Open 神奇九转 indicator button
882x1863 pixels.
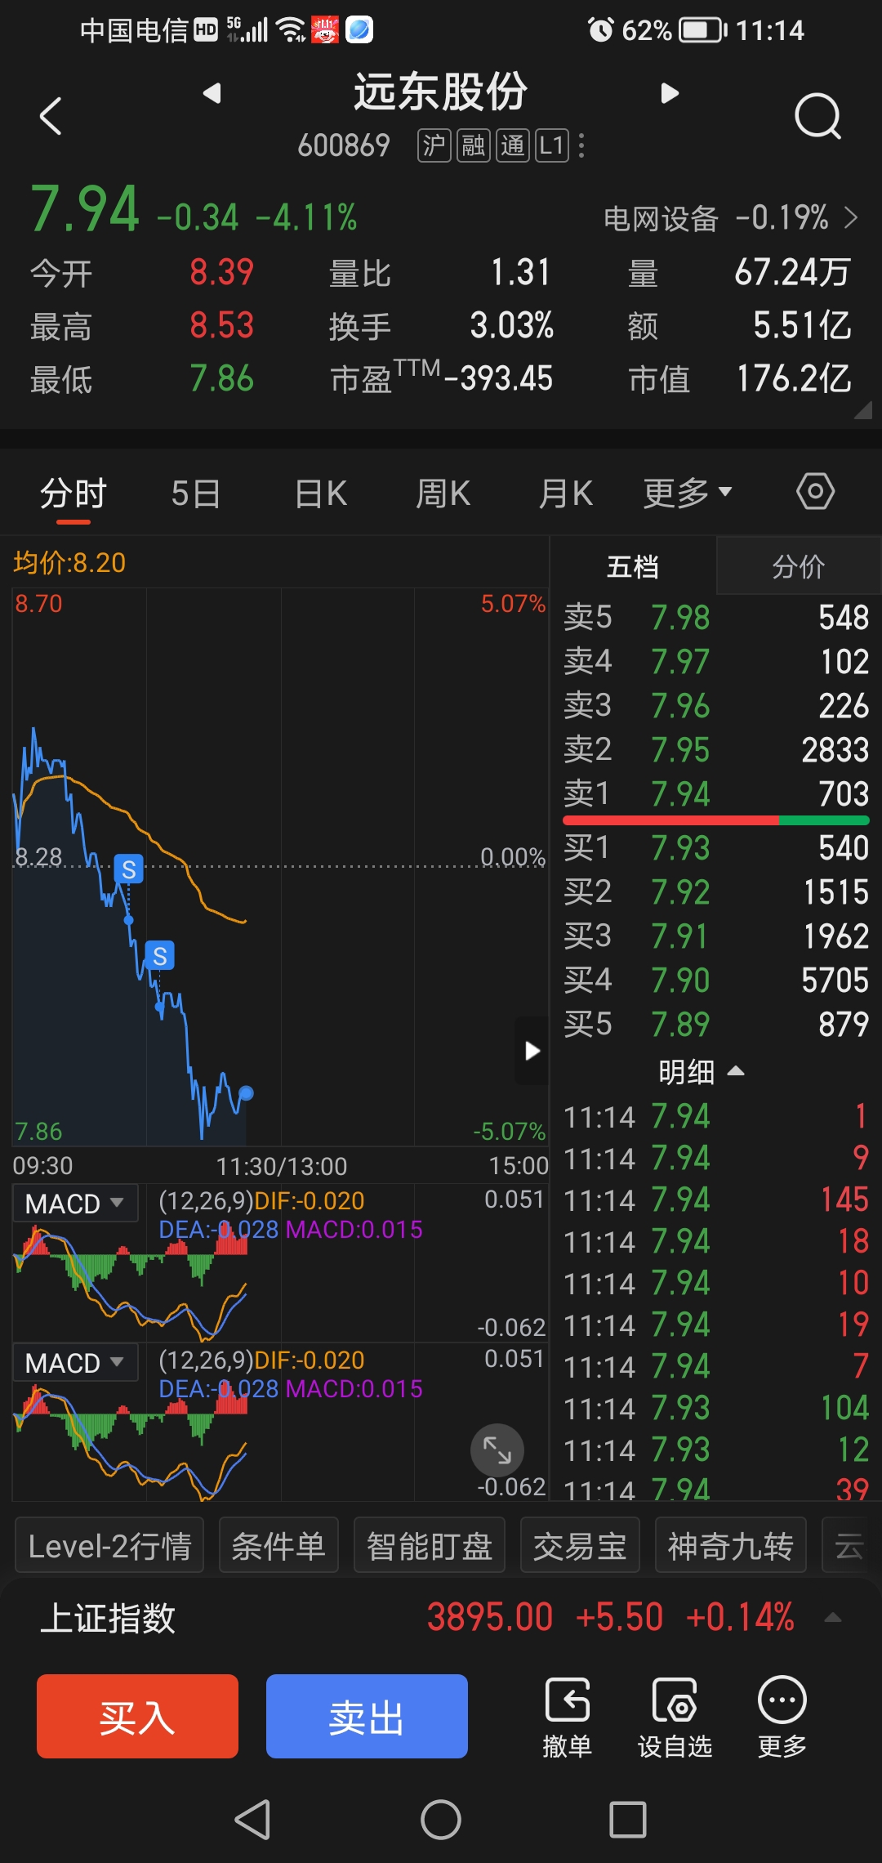pyautogui.click(x=731, y=1545)
